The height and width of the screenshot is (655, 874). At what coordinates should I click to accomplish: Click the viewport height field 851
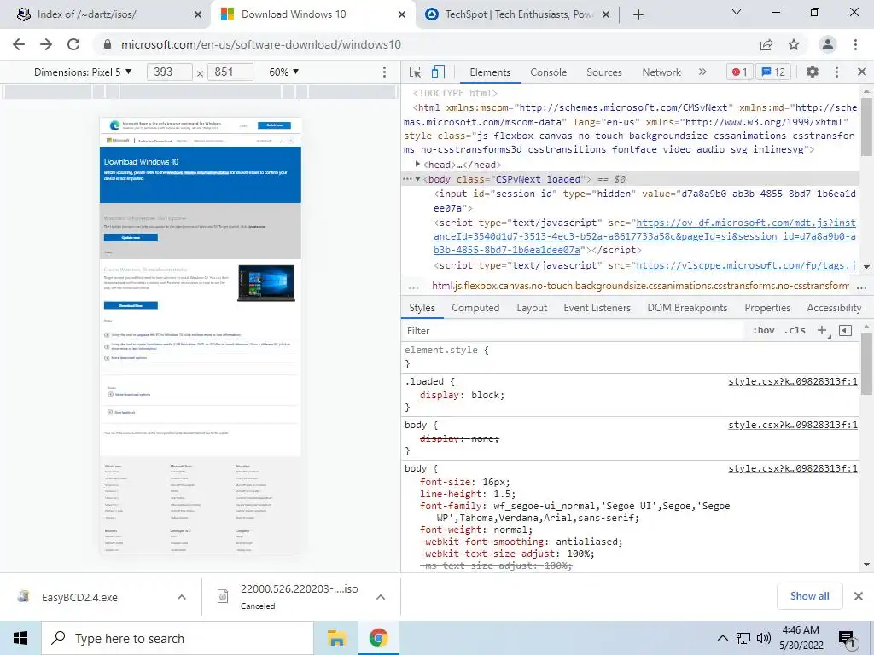(230, 72)
